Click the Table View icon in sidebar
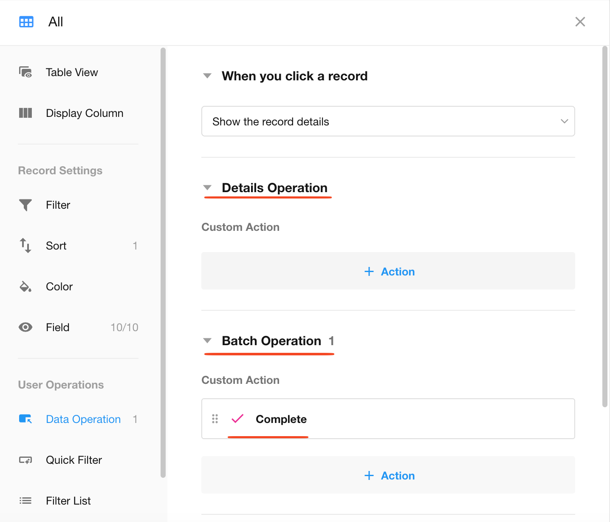Viewport: 610px width, 522px height. coord(25,72)
